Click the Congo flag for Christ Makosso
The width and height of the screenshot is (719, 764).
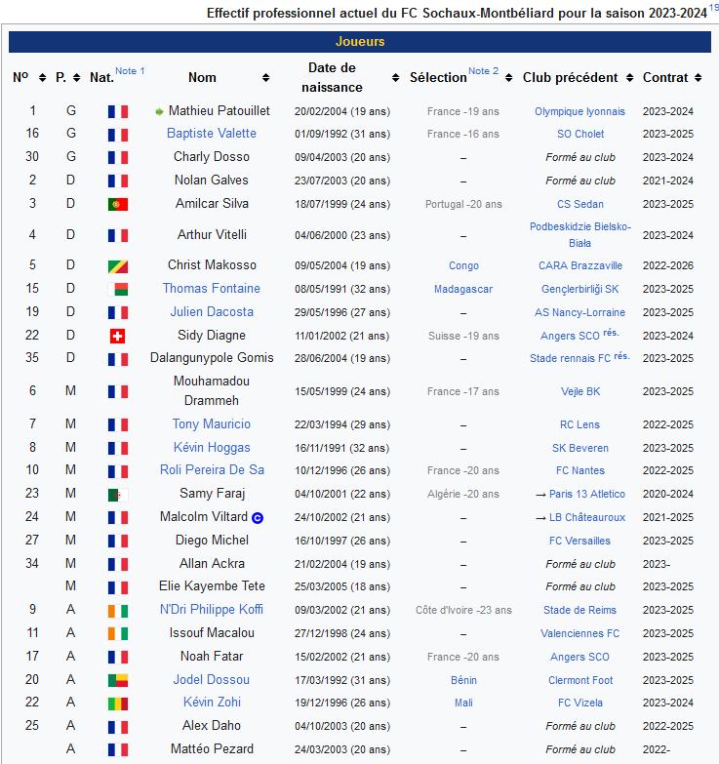coord(118,266)
